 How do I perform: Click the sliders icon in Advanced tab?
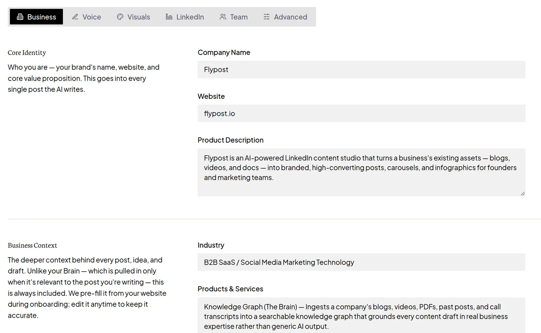tap(267, 17)
